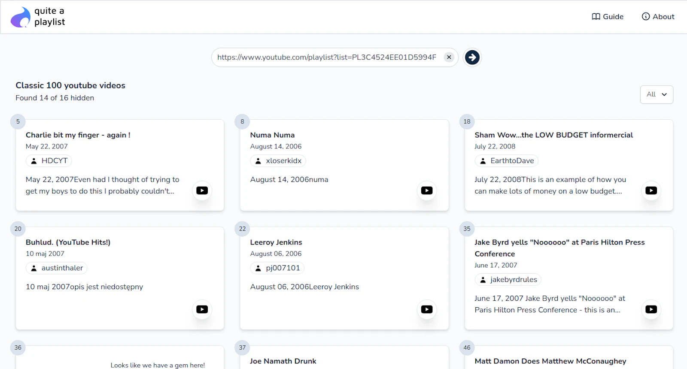Image resolution: width=687 pixels, height=369 pixels.
Task: Click the May 22, 2007 date
Action: coord(47,146)
